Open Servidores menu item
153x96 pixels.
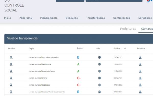pyautogui.click(x=145, y=18)
